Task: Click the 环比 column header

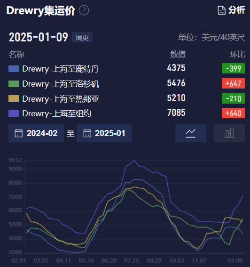Action: tap(237, 54)
